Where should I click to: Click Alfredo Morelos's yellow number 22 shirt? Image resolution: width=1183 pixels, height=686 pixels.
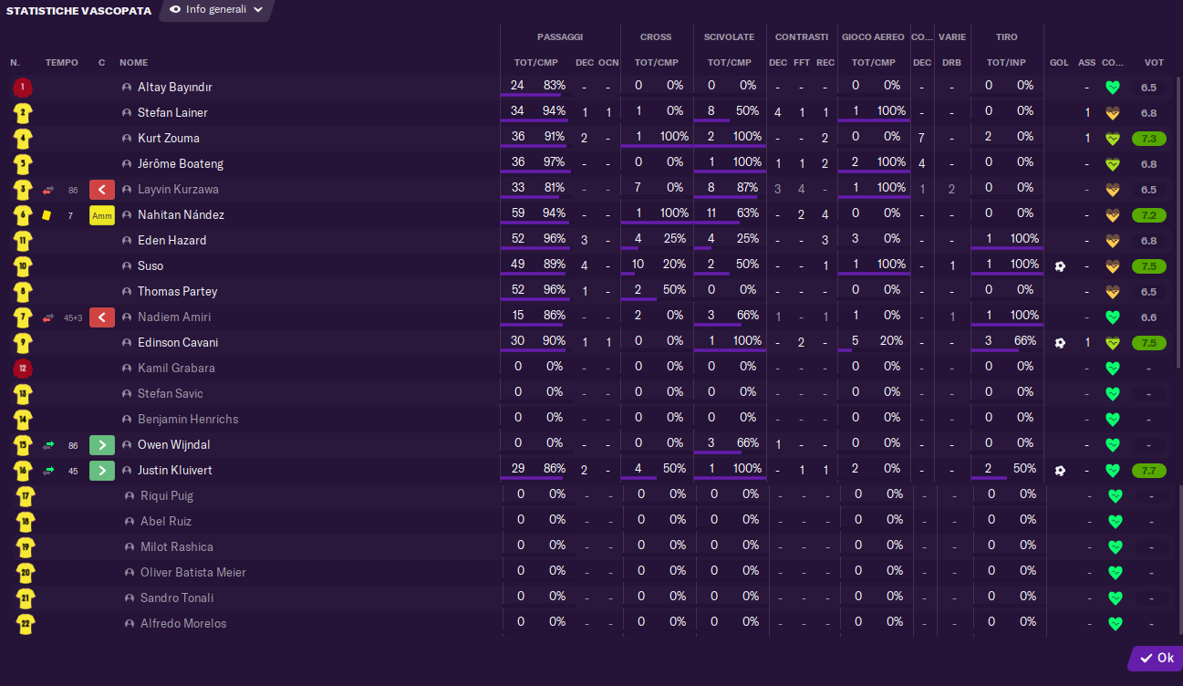tap(26, 624)
